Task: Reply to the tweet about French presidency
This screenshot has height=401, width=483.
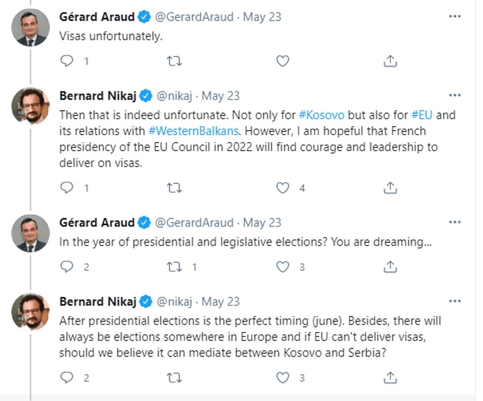Action: pos(67,188)
